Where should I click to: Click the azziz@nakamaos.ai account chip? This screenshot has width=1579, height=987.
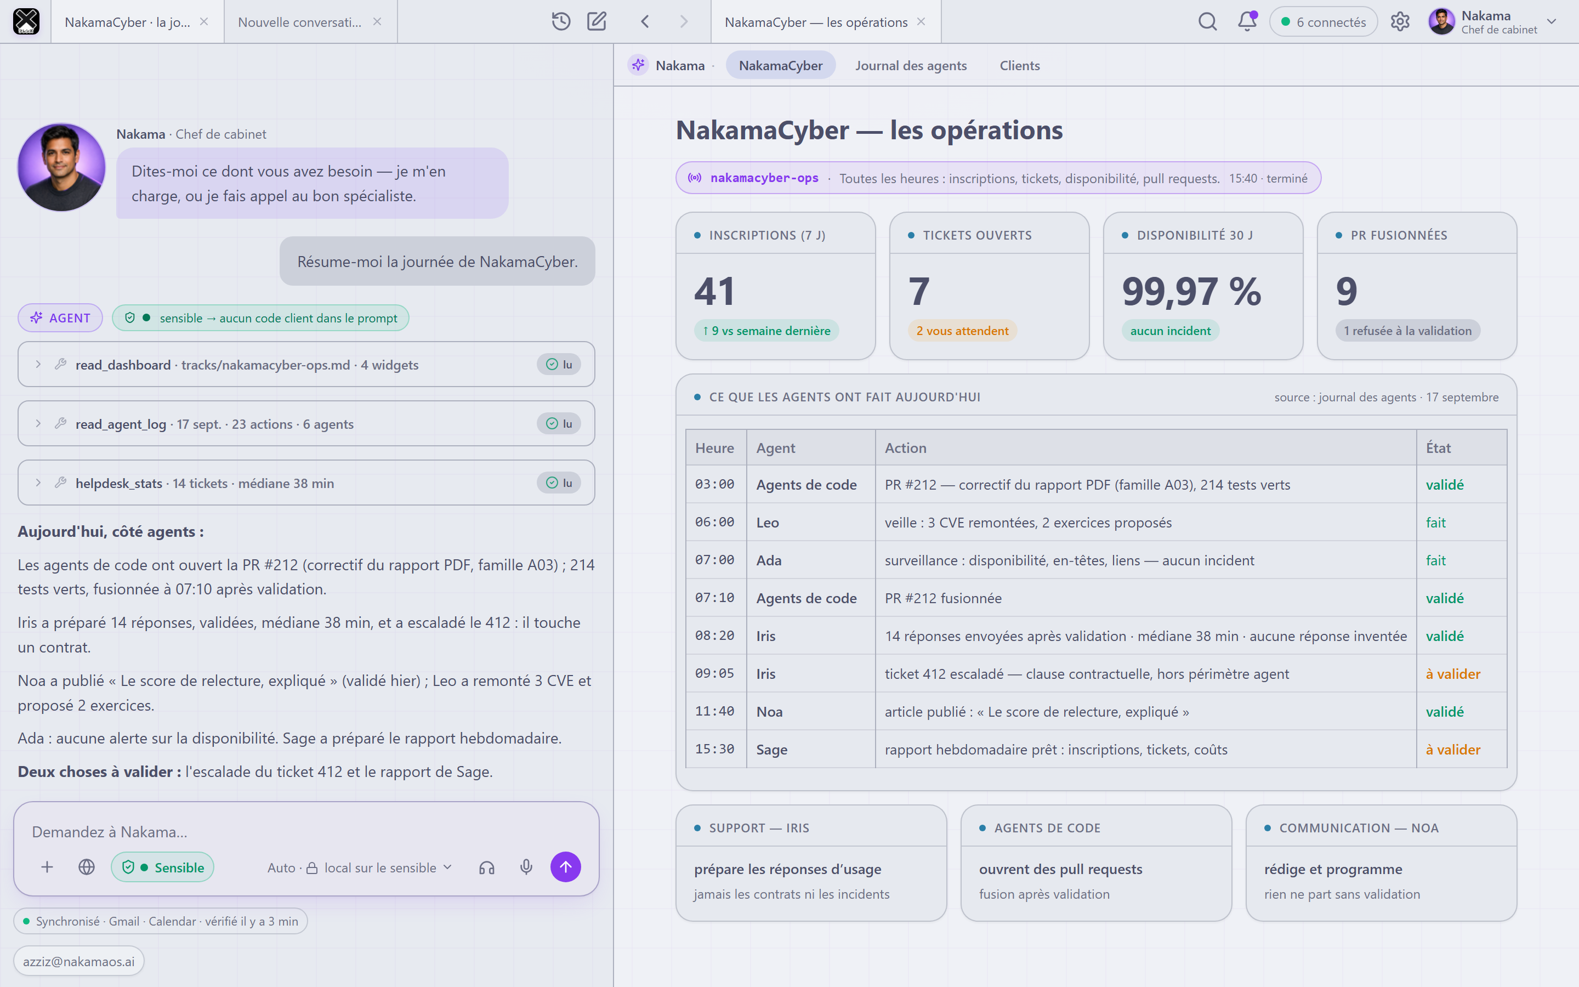coord(79,961)
